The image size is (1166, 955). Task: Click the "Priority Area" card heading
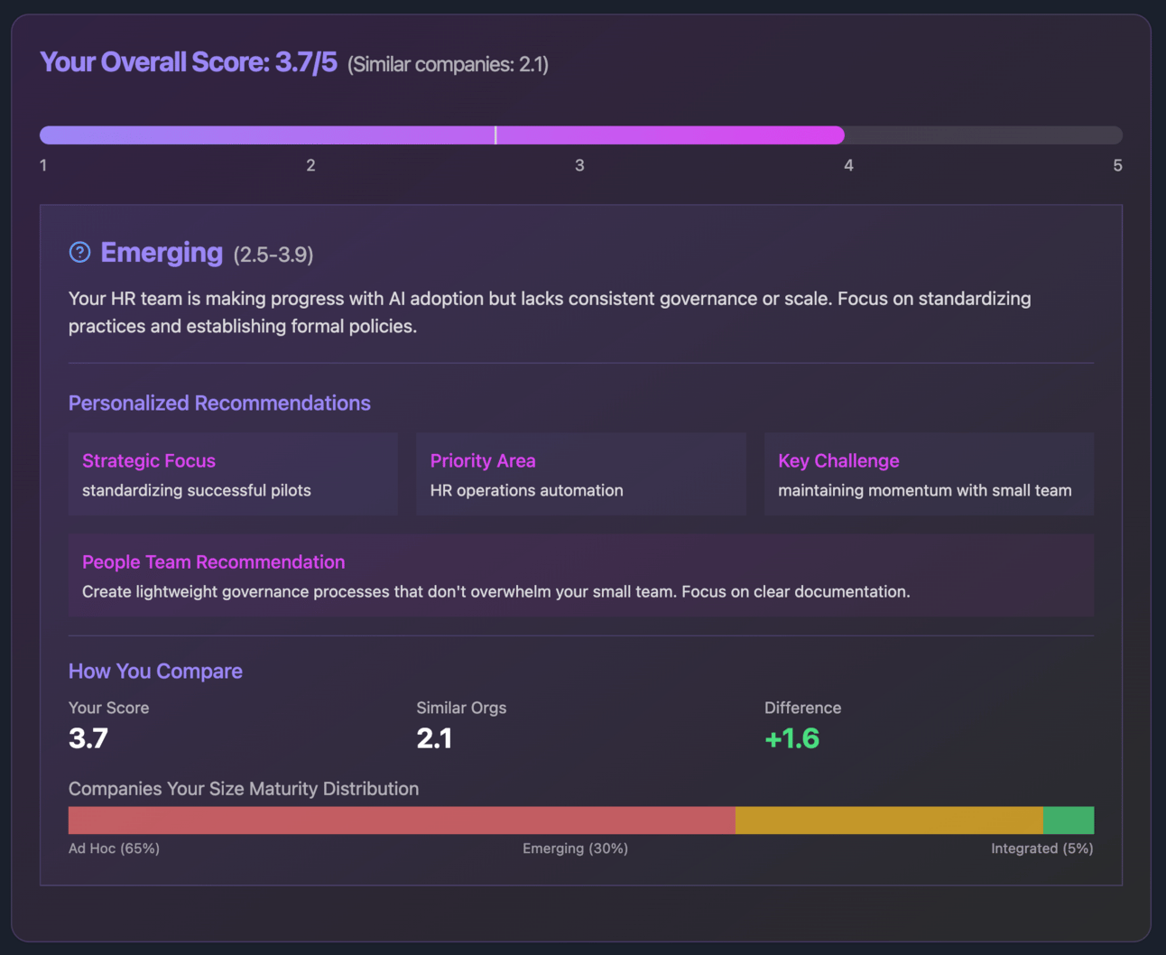pos(483,460)
